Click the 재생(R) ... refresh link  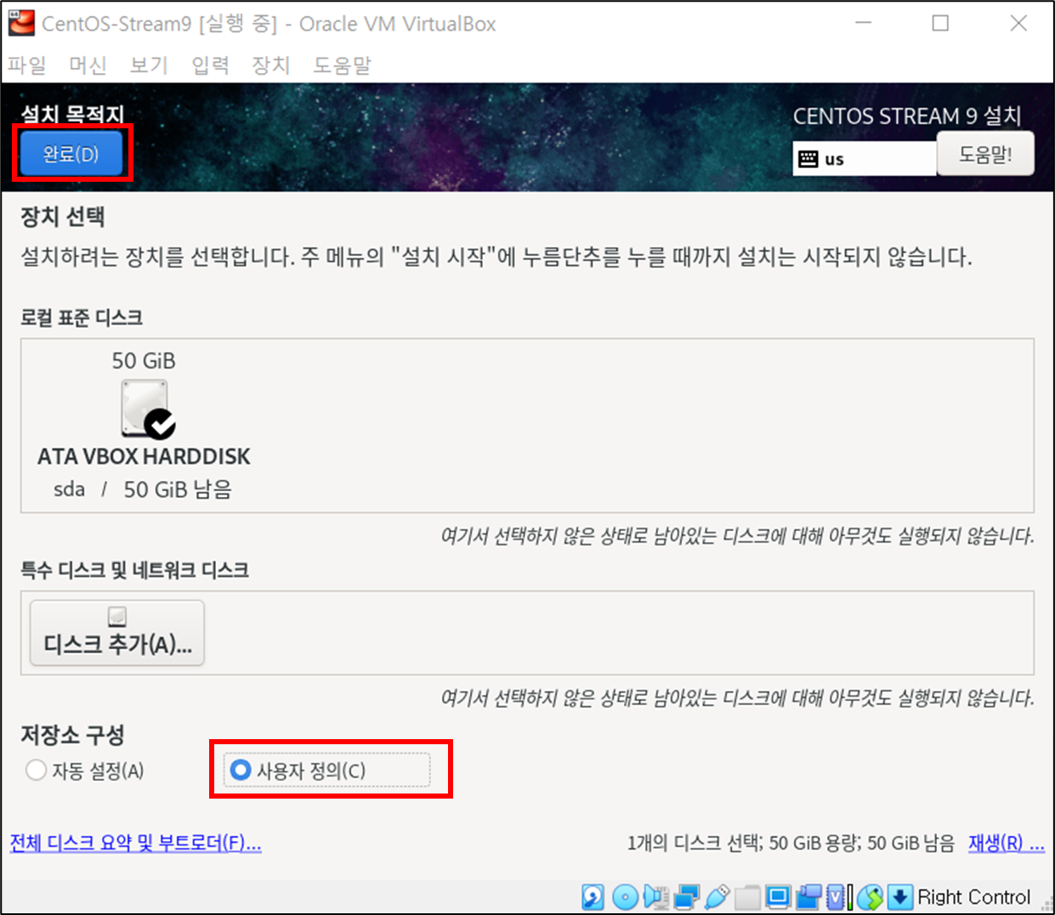click(x=1007, y=843)
